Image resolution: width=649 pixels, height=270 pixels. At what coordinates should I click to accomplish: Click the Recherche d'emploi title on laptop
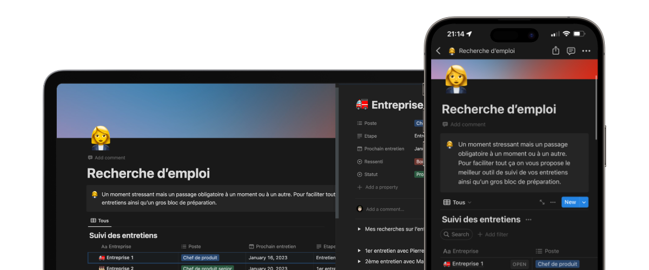[149, 173]
